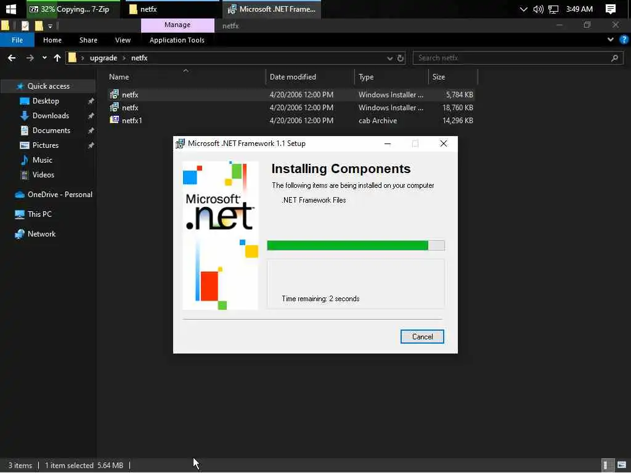The height and width of the screenshot is (473, 631).
Task: Open the network tray icon
Action: click(553, 9)
